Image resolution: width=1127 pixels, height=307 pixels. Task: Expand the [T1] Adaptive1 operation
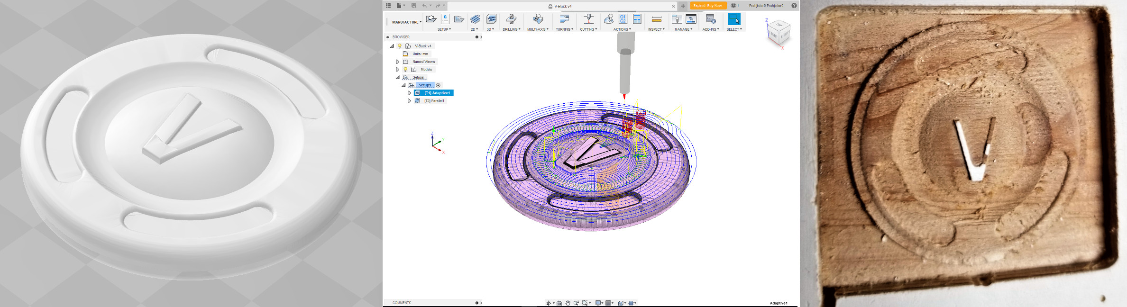pos(409,93)
